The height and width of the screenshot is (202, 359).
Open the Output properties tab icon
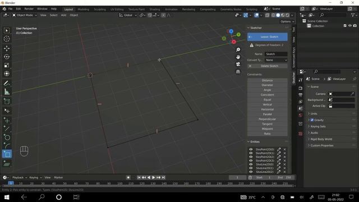point(301,95)
